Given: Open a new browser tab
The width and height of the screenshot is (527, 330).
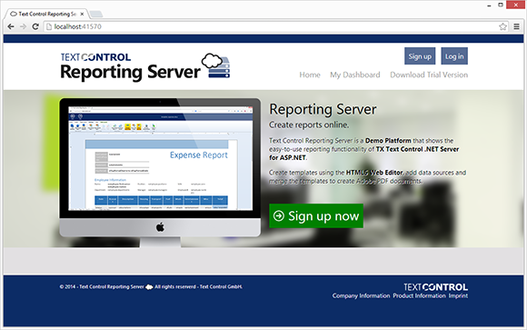Looking at the screenshot, I should pyautogui.click(x=96, y=14).
